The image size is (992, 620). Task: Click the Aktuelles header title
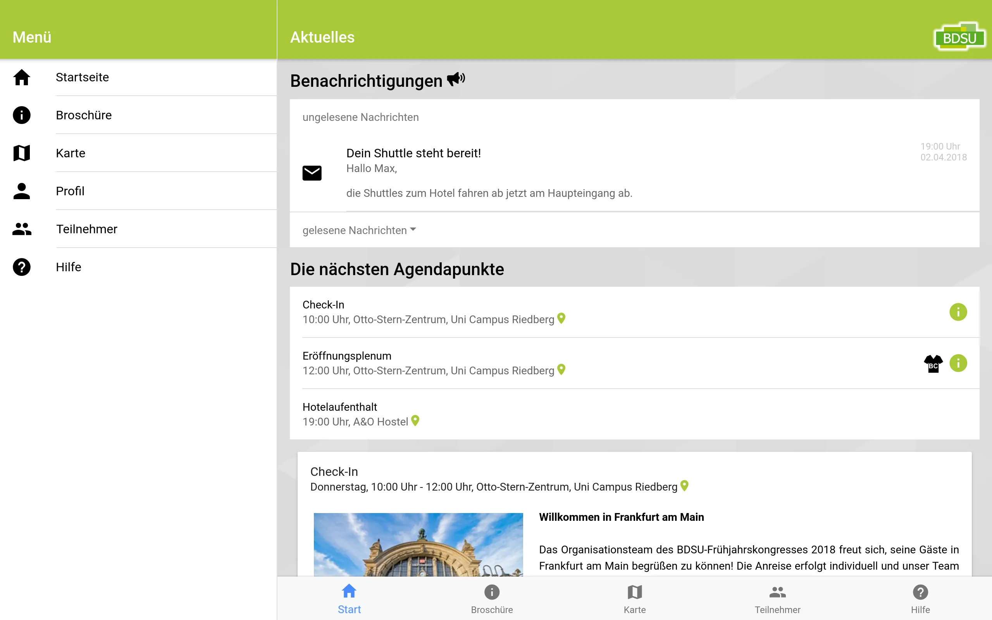coord(322,37)
